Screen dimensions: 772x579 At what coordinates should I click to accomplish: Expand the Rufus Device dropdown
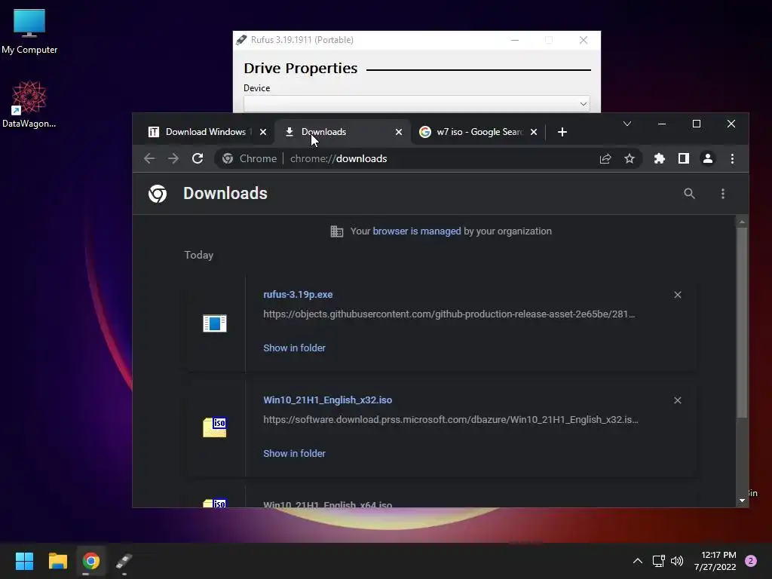point(416,104)
